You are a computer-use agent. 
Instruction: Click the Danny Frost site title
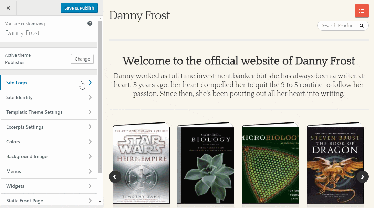pos(139,16)
